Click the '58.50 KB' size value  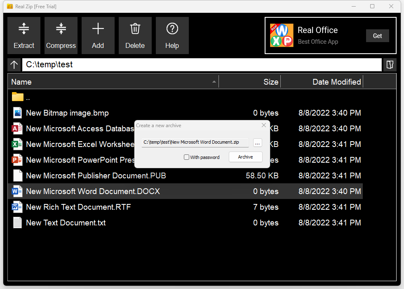(x=262, y=176)
